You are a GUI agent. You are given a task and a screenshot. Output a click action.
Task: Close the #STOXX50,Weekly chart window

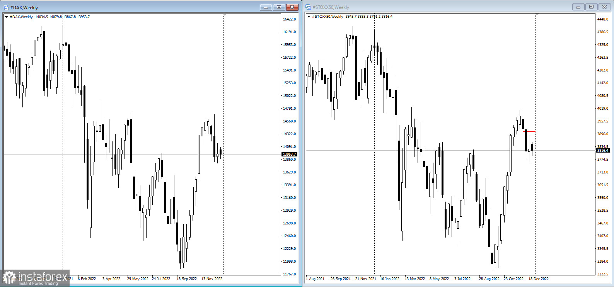click(x=605, y=7)
